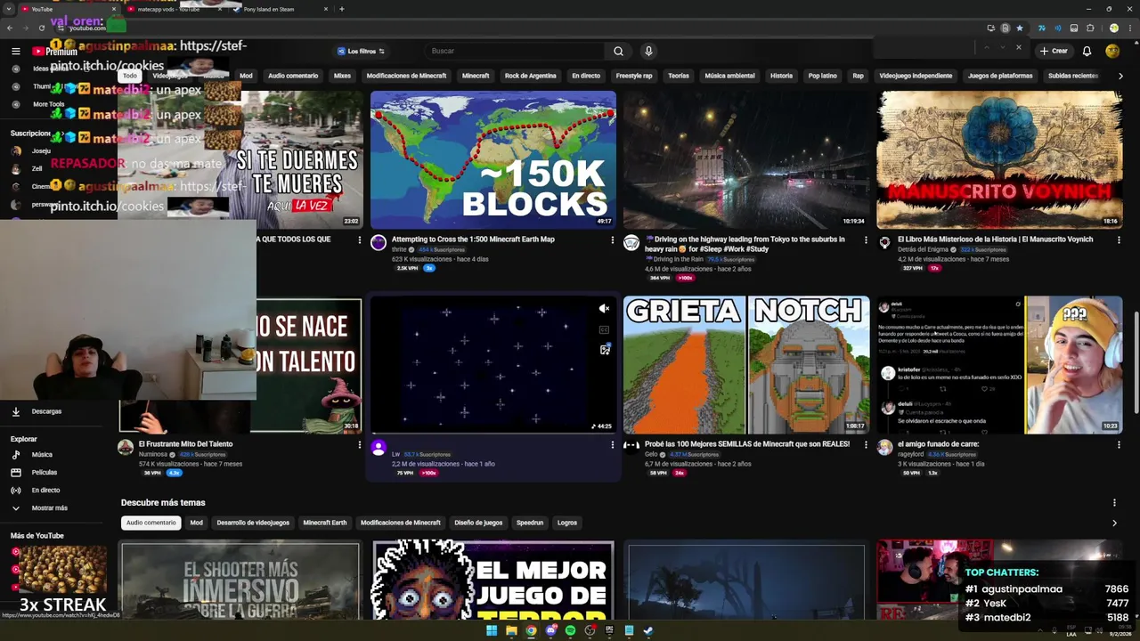This screenshot has height=641, width=1140.
Task: Click the Crear button
Action: coord(1053,51)
